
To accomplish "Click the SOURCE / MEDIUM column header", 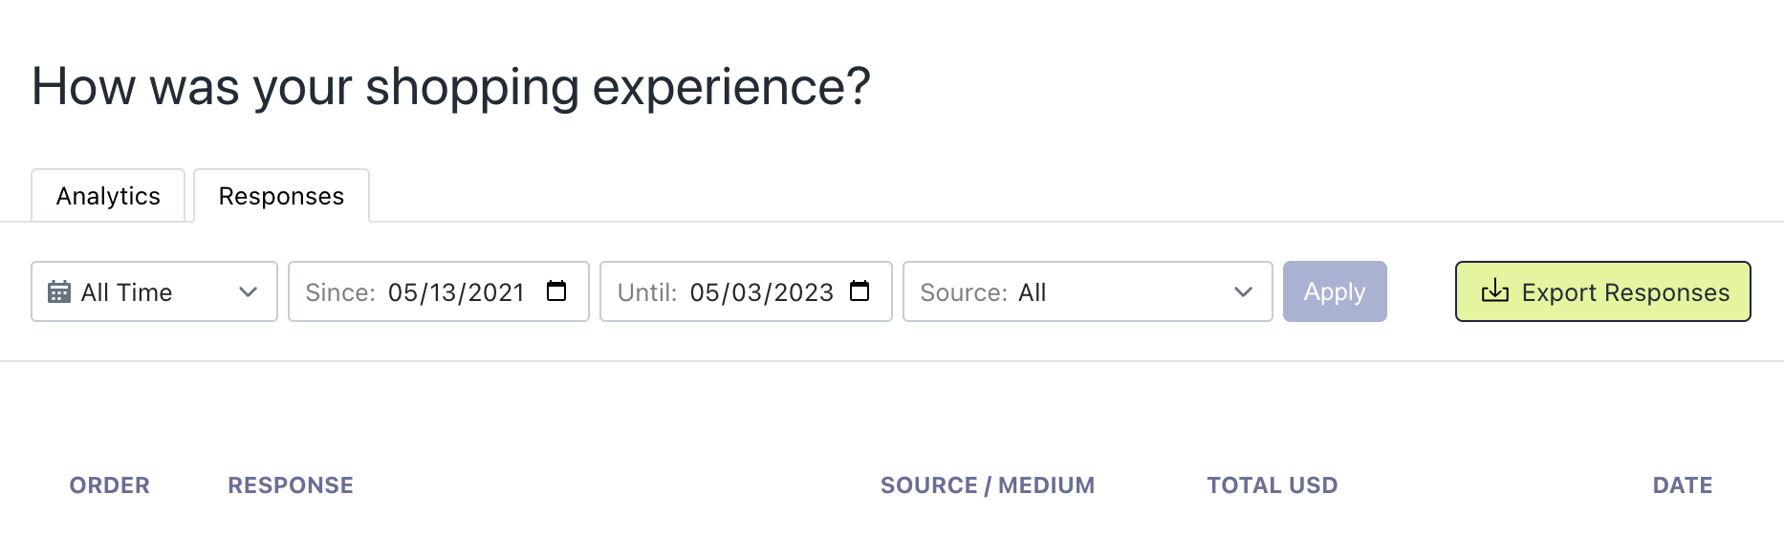I will (988, 485).
